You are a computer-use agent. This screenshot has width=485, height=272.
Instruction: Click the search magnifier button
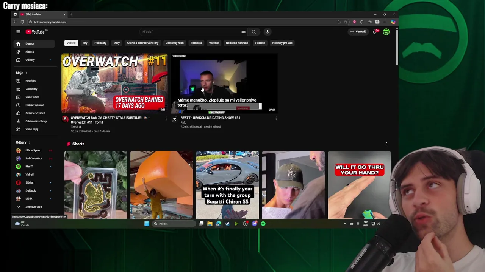[254, 32]
